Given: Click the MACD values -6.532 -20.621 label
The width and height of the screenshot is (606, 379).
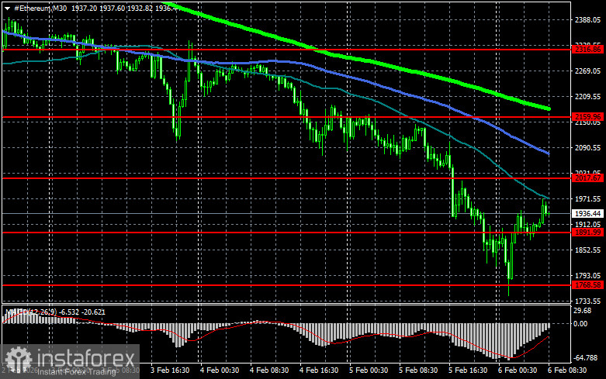Looking at the screenshot, I should tap(82, 312).
